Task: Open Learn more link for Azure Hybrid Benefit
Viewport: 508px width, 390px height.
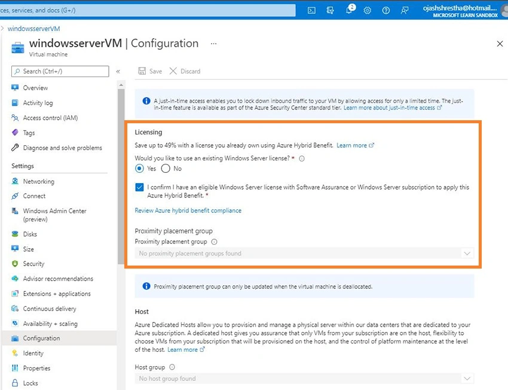Action: tap(355, 145)
